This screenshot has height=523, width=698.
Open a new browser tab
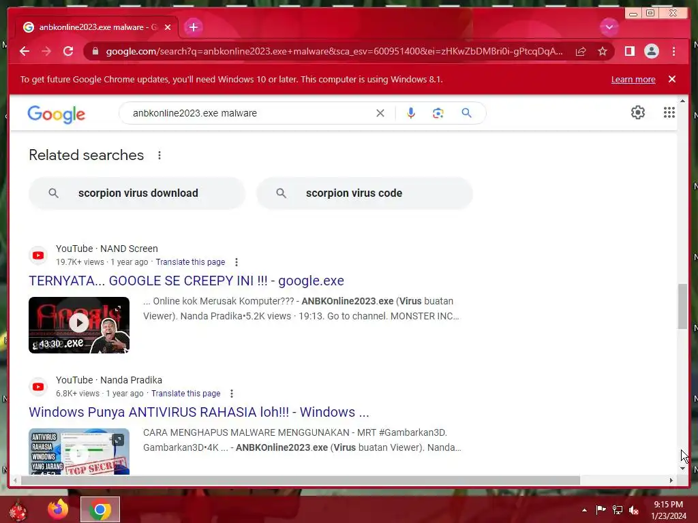point(193,27)
